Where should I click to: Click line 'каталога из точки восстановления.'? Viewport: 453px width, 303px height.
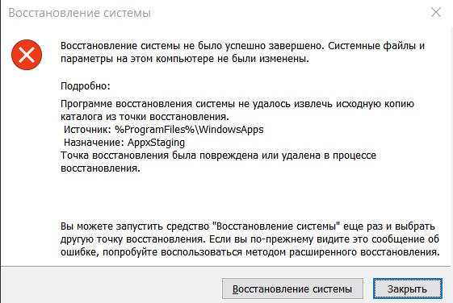click(x=145, y=117)
